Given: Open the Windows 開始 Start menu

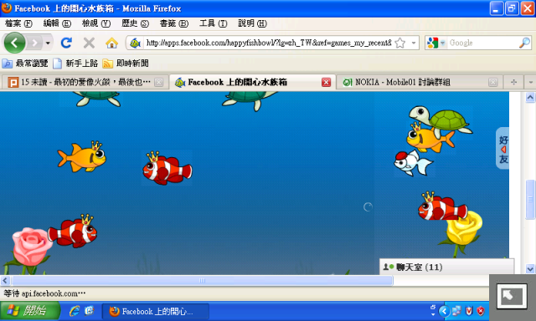Looking at the screenshot, I should click(30, 311).
